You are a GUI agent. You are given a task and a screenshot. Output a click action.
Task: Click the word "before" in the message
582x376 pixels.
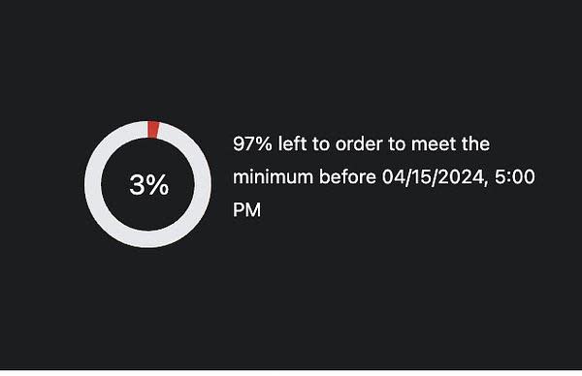click(347, 177)
